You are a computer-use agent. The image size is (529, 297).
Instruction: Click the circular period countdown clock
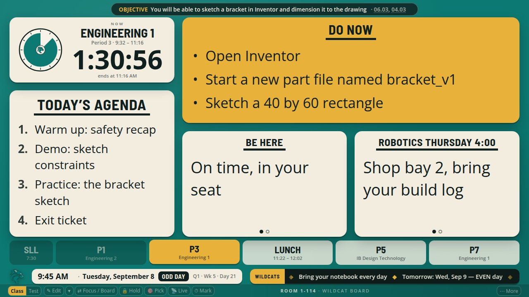click(x=41, y=50)
